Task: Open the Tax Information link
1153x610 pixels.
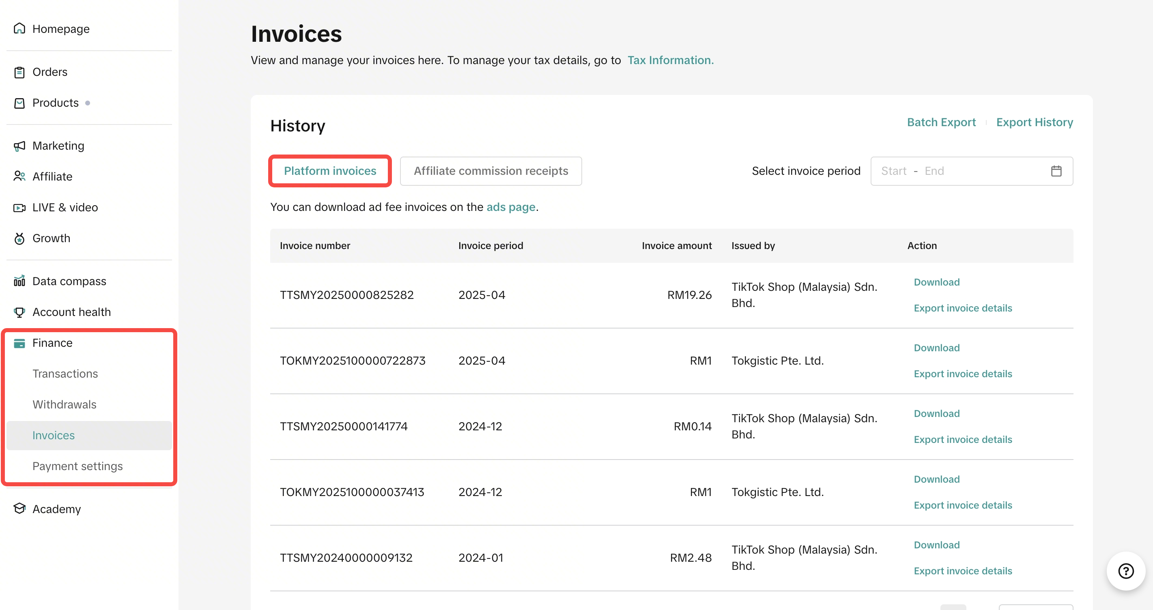Action: (x=670, y=60)
